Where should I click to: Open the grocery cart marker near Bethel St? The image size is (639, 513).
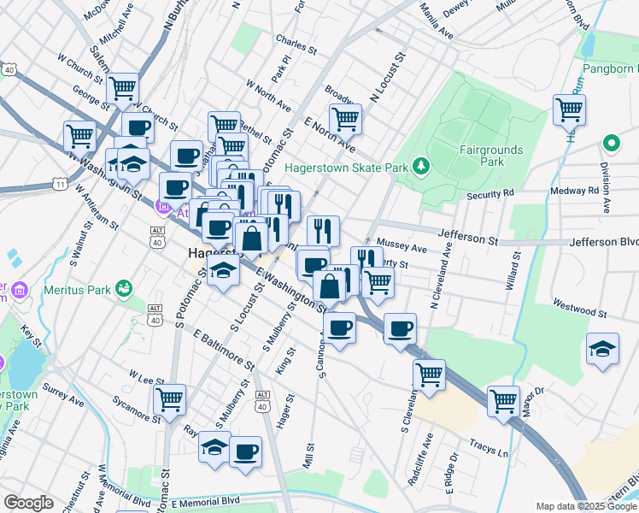click(x=224, y=124)
